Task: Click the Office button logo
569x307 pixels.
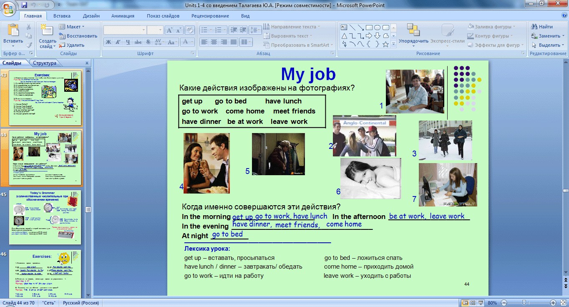Action: click(9, 8)
